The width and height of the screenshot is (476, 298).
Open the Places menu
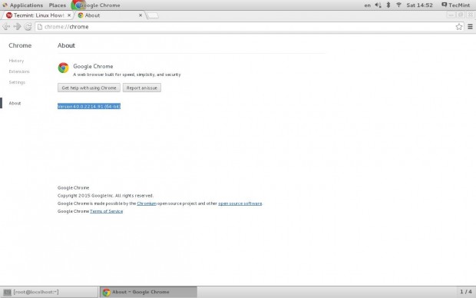click(x=58, y=5)
